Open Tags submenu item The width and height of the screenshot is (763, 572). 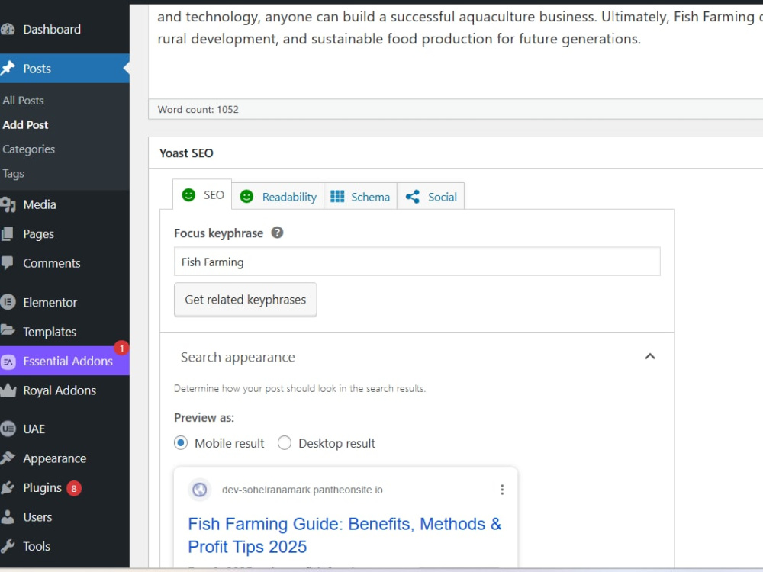(13, 174)
